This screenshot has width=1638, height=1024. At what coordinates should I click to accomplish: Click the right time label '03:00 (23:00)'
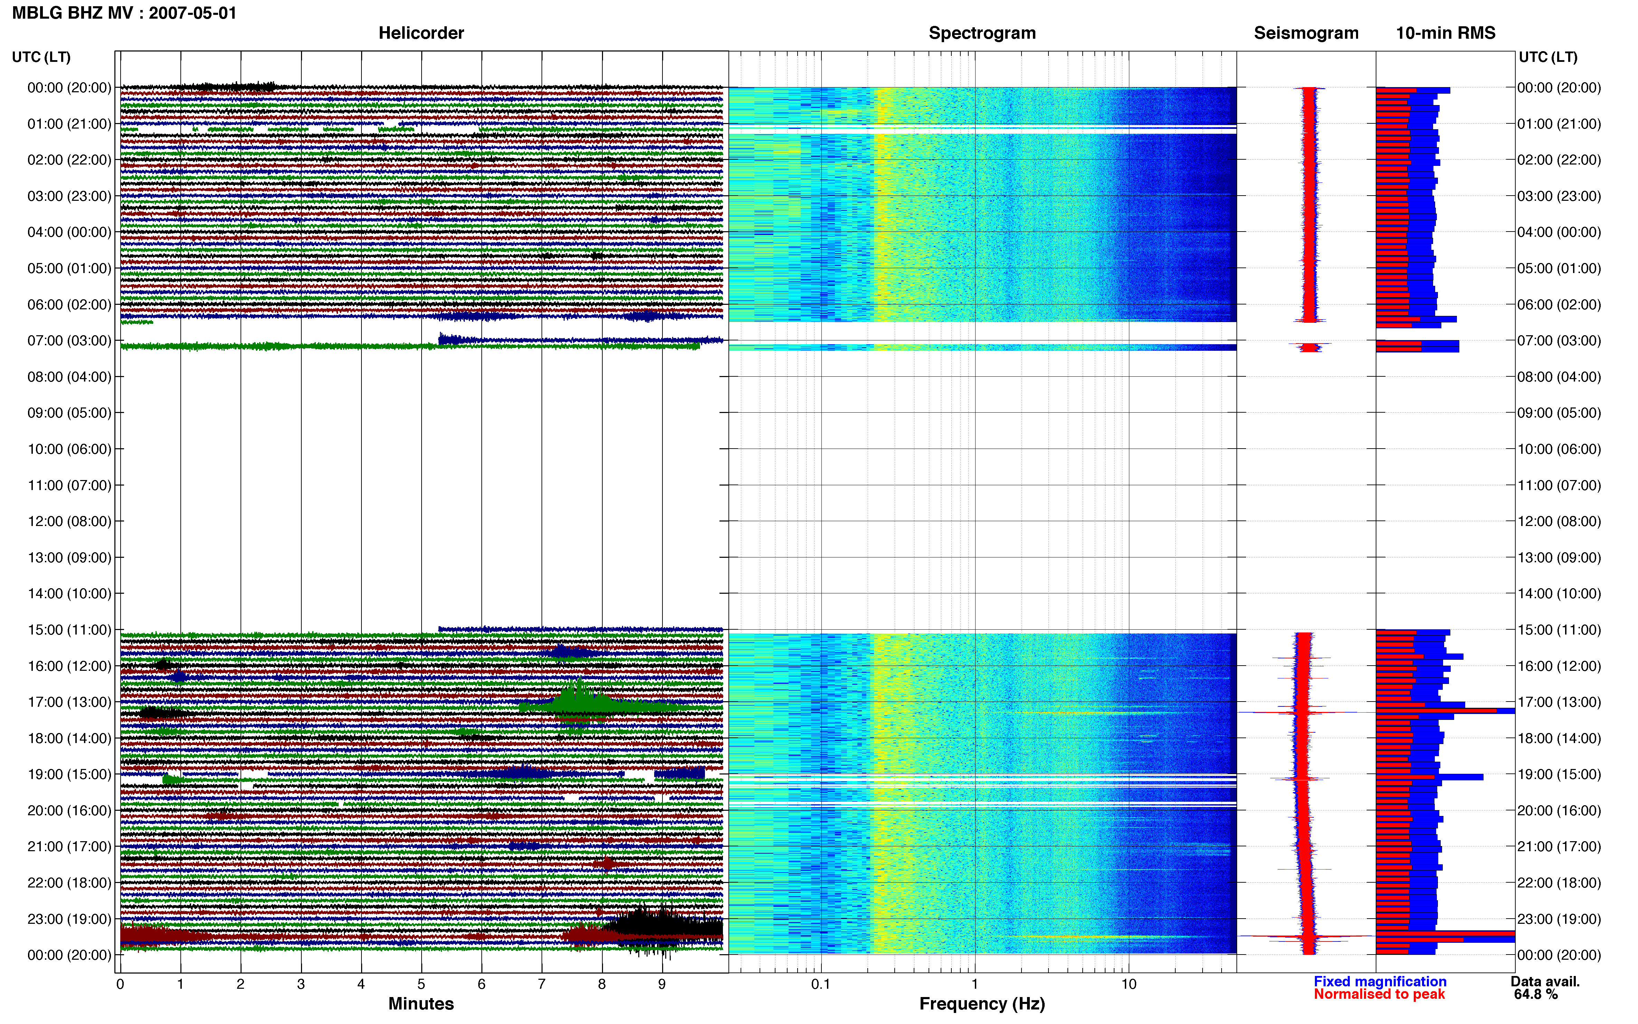[x=1559, y=196]
